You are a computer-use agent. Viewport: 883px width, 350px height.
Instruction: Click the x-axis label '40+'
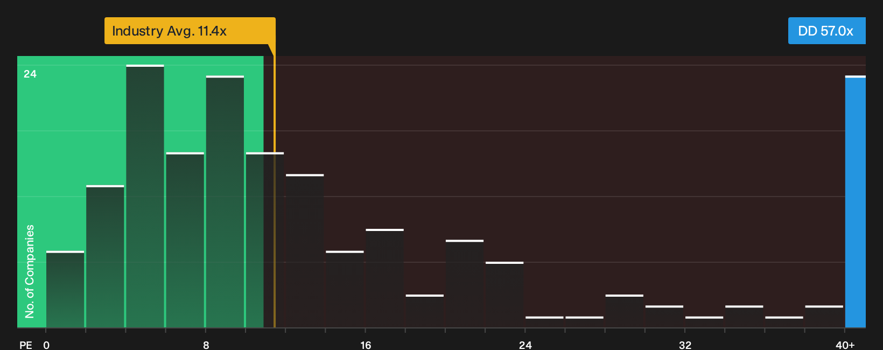845,345
